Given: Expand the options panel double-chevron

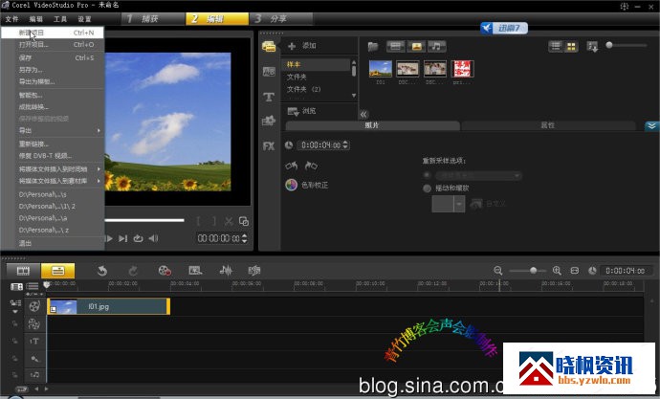Looking at the screenshot, I should [650, 125].
